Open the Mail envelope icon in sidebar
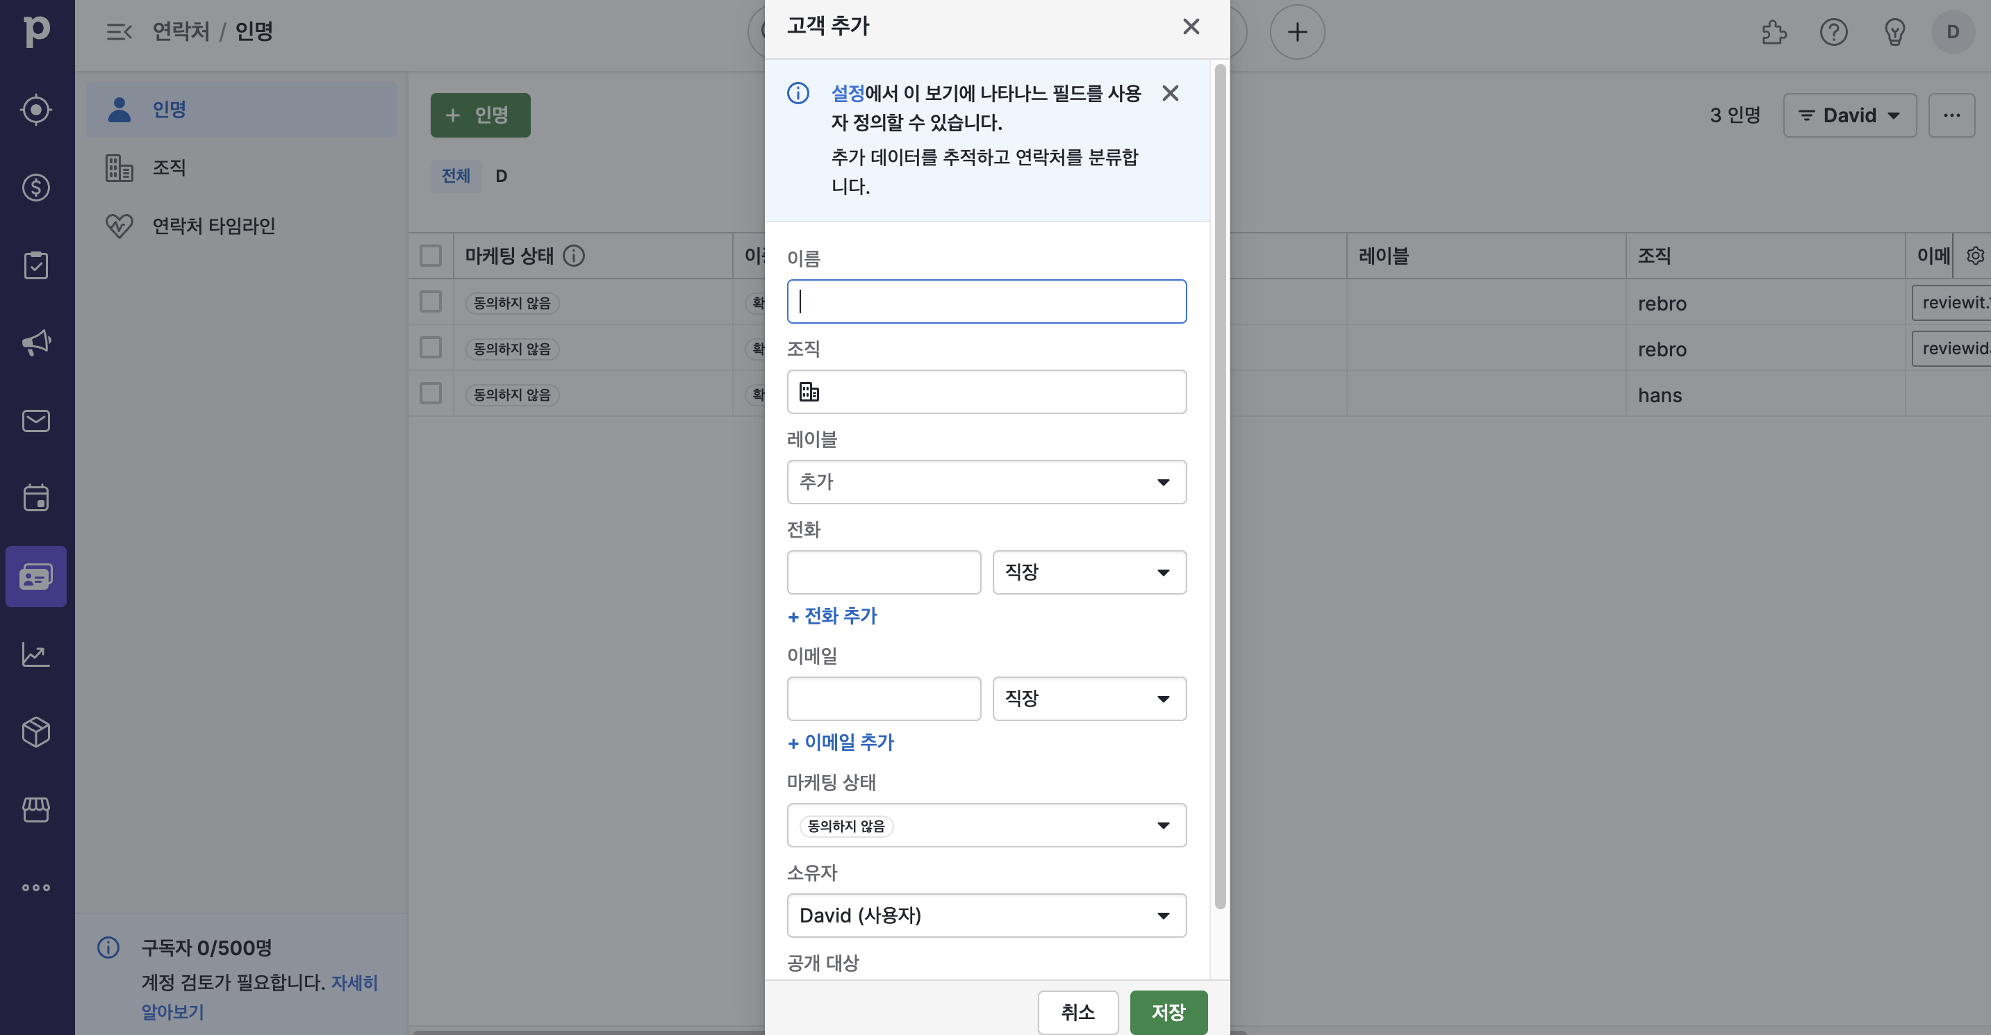The width and height of the screenshot is (1991, 1035). (35, 420)
